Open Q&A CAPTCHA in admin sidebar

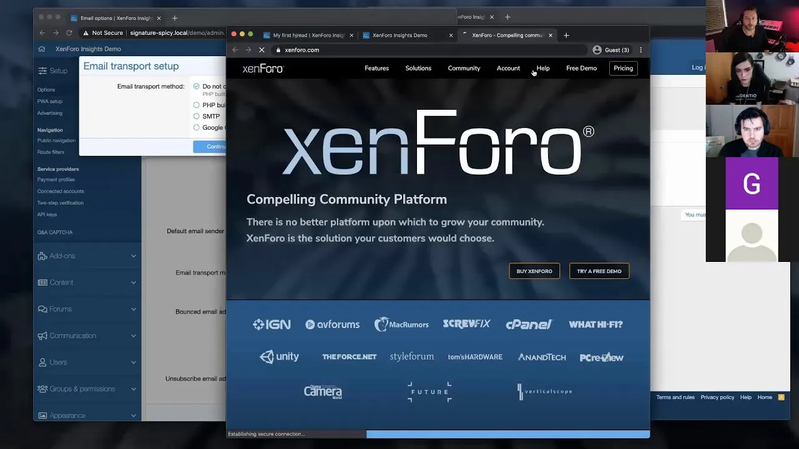(x=55, y=233)
